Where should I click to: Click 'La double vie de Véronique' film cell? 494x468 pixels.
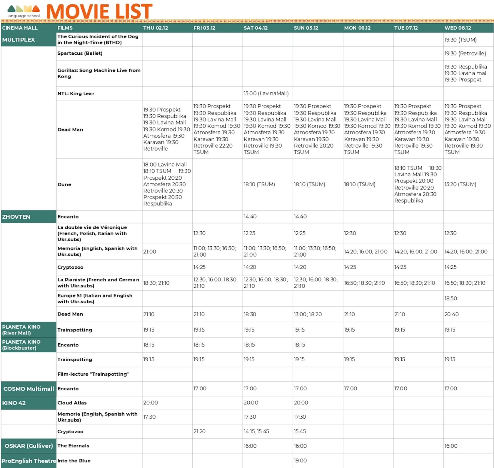(99, 233)
